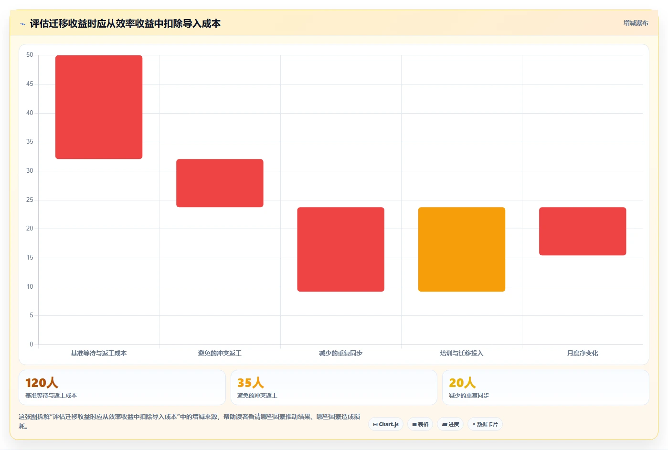Click the chart title 评估迁移收益时应从效率收益中扣除导入成本
The width and height of the screenshot is (668, 450).
pos(125,24)
